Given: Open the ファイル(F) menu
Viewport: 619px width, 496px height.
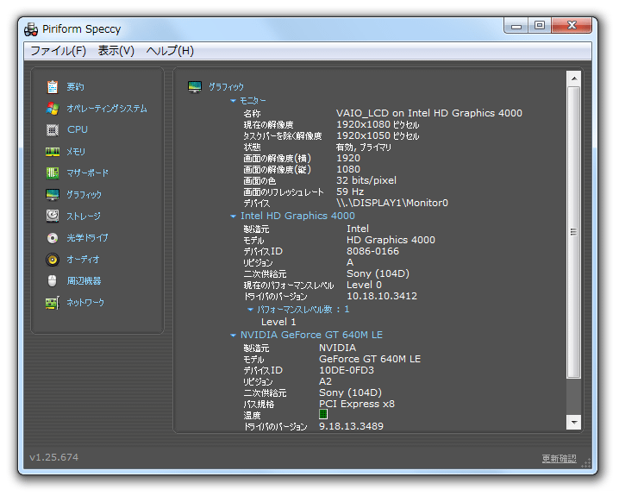Looking at the screenshot, I should 59,51.
